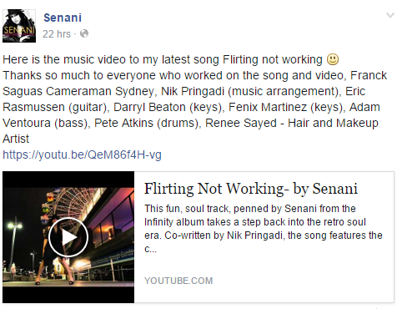Click the YOUTUBE.COM source label
Viewport: 397px width, 309px height.
[x=178, y=281]
